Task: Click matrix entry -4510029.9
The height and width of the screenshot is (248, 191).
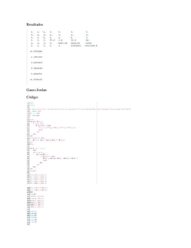Action: pos(91,46)
